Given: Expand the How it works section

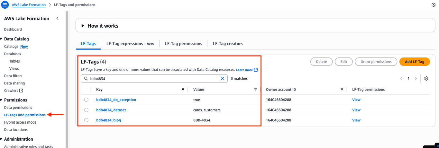Looking at the screenshot, I should pos(83,26).
